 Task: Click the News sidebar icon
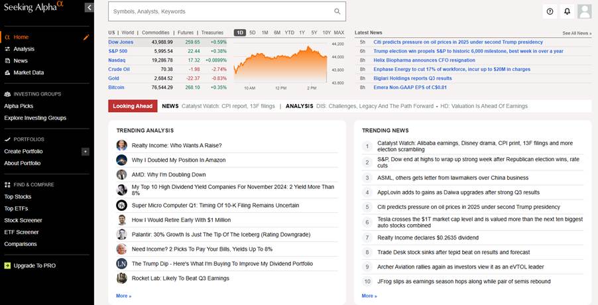click(7, 60)
